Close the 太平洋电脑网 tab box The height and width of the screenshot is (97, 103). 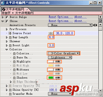(x=27, y=9)
